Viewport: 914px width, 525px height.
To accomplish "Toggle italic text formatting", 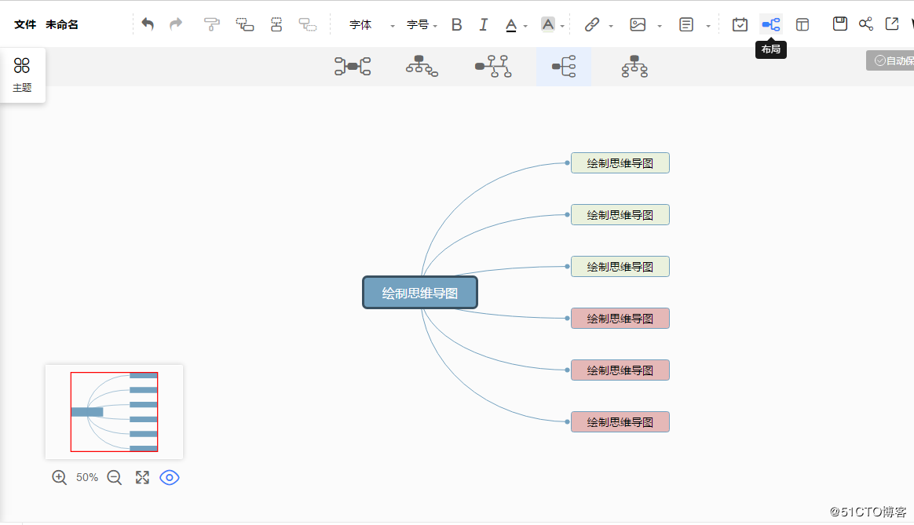I will click(x=483, y=24).
